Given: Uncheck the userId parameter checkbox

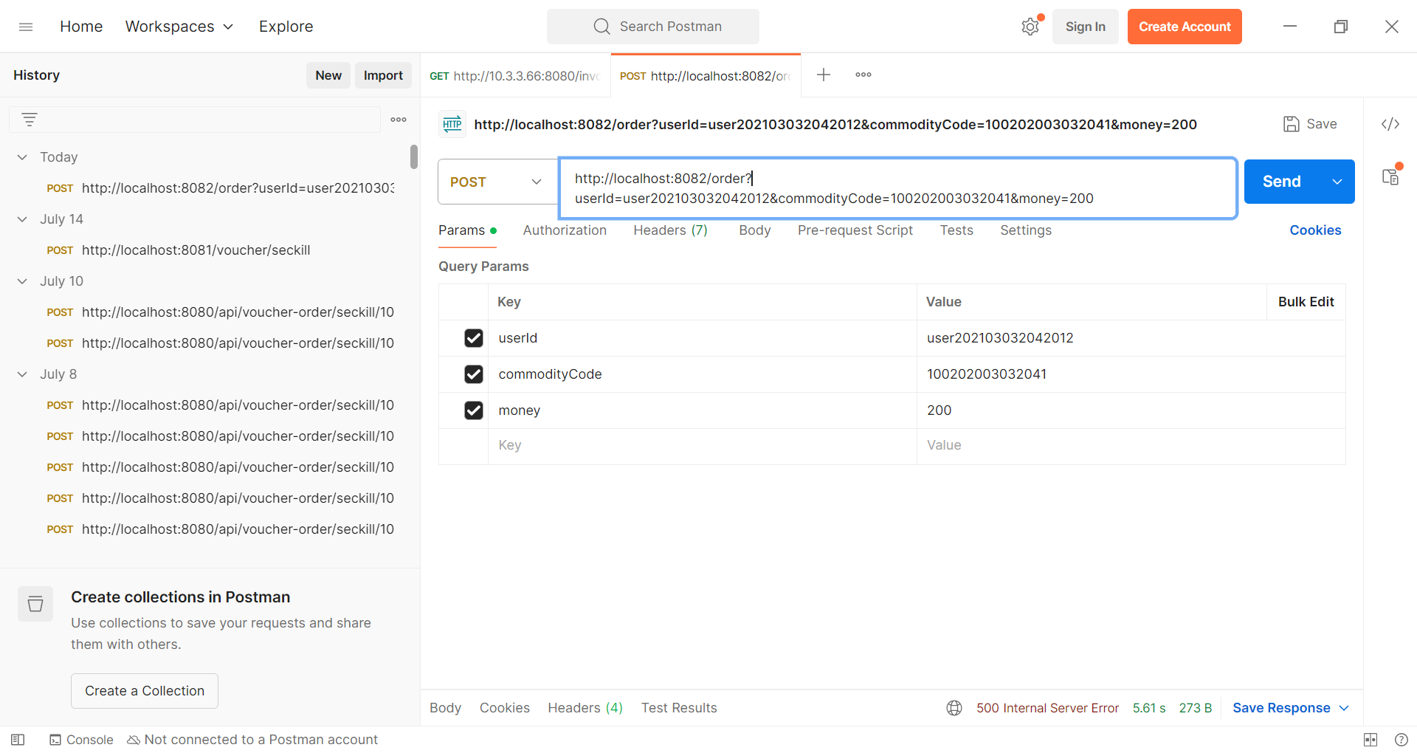Looking at the screenshot, I should click(474, 338).
